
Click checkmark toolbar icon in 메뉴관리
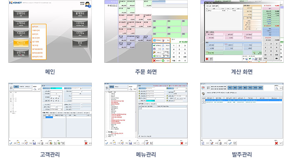pos(106,143)
